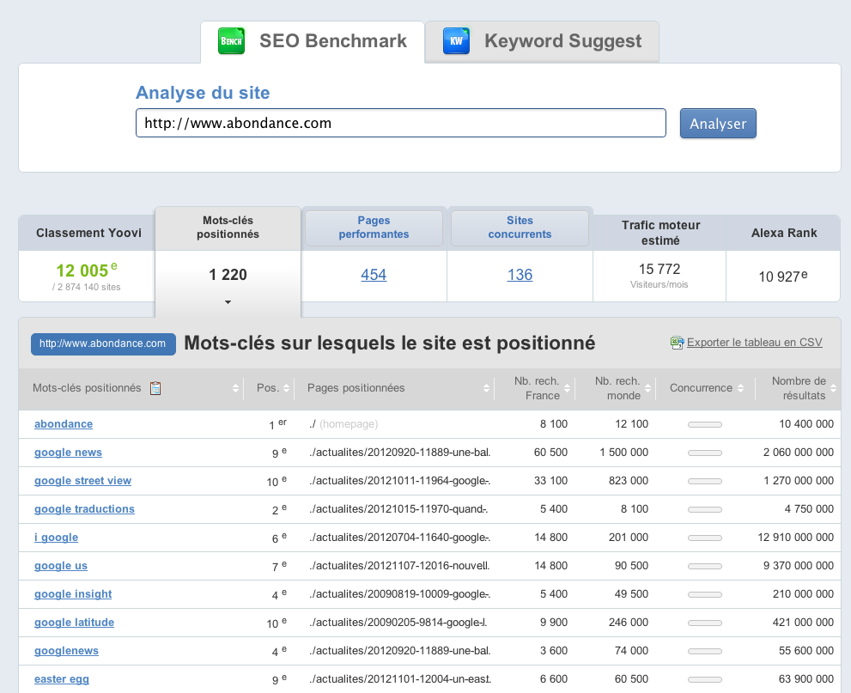Screen dimensions: 851x693
Task: Click the clipboard icon beside Mots-clés positionnés header
Action: click(155, 388)
